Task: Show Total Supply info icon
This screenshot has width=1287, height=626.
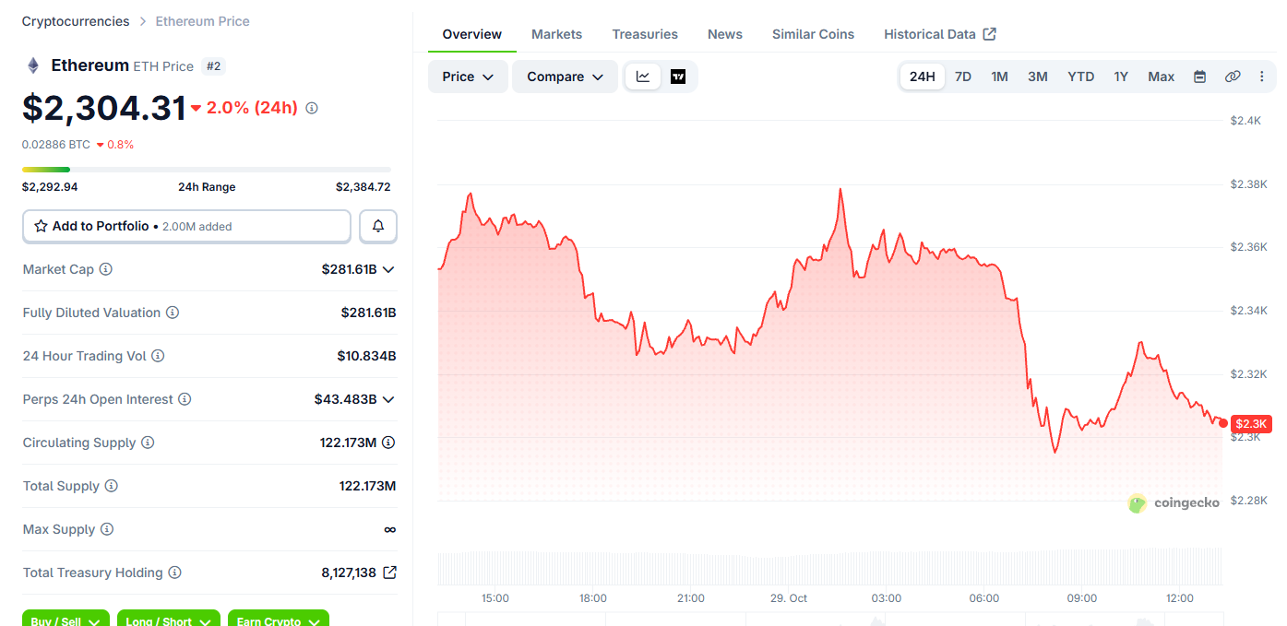Action: [111, 486]
